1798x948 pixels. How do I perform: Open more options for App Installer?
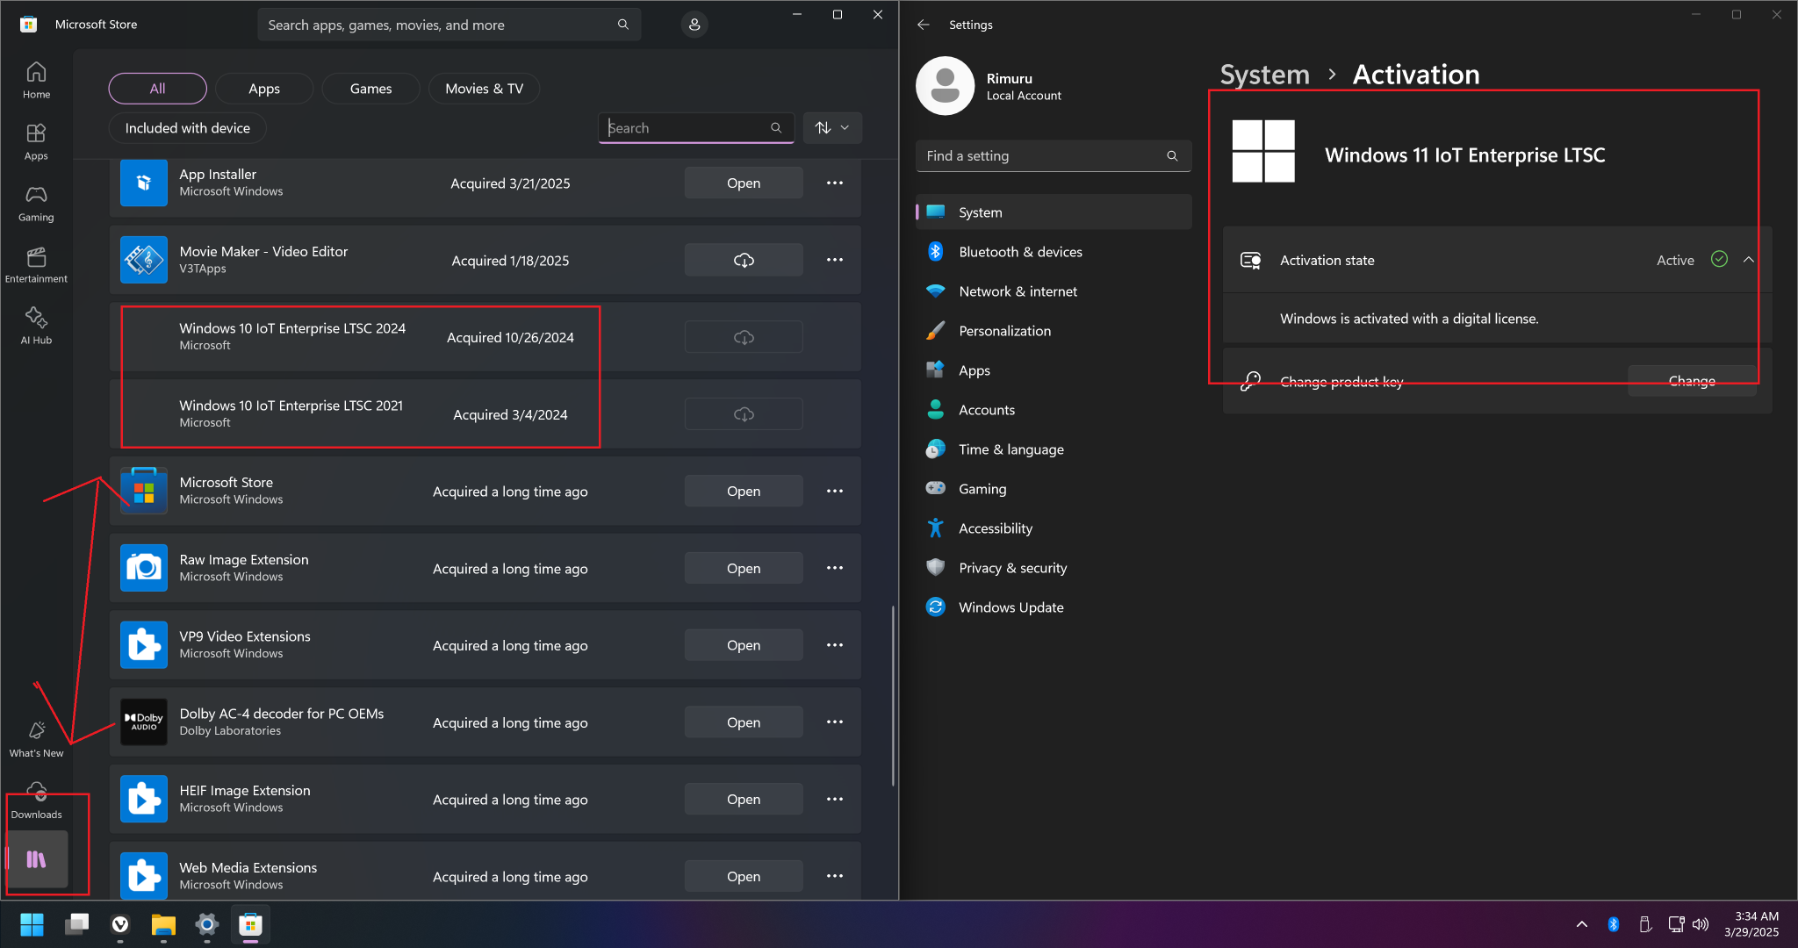835,183
